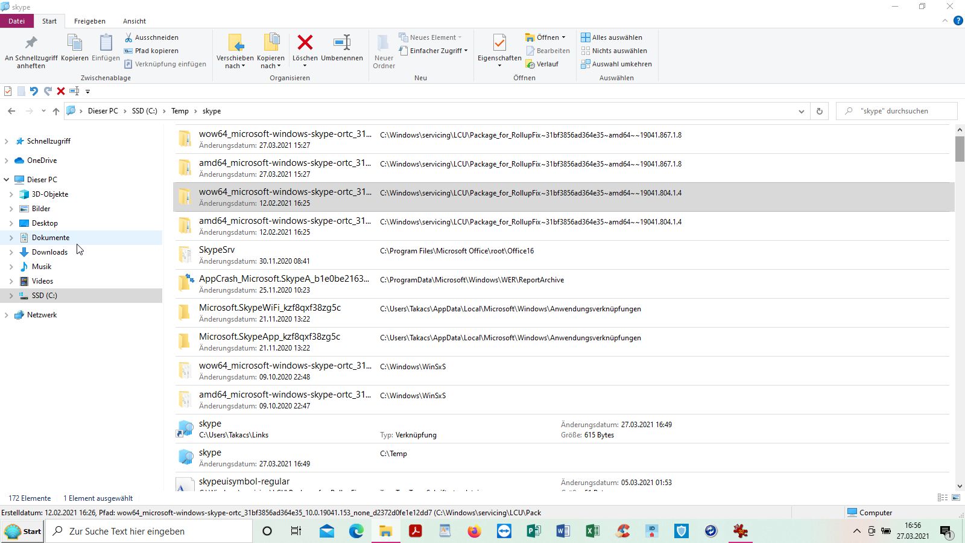
Task: Open Excel from the taskbar
Action: pos(593,532)
